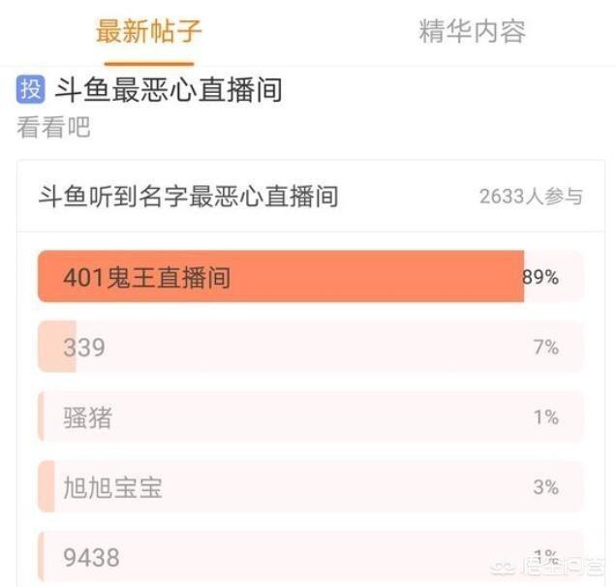The width and height of the screenshot is (616, 587).
Task: Vote for the 401鬼王直播间 option
Action: click(310, 276)
